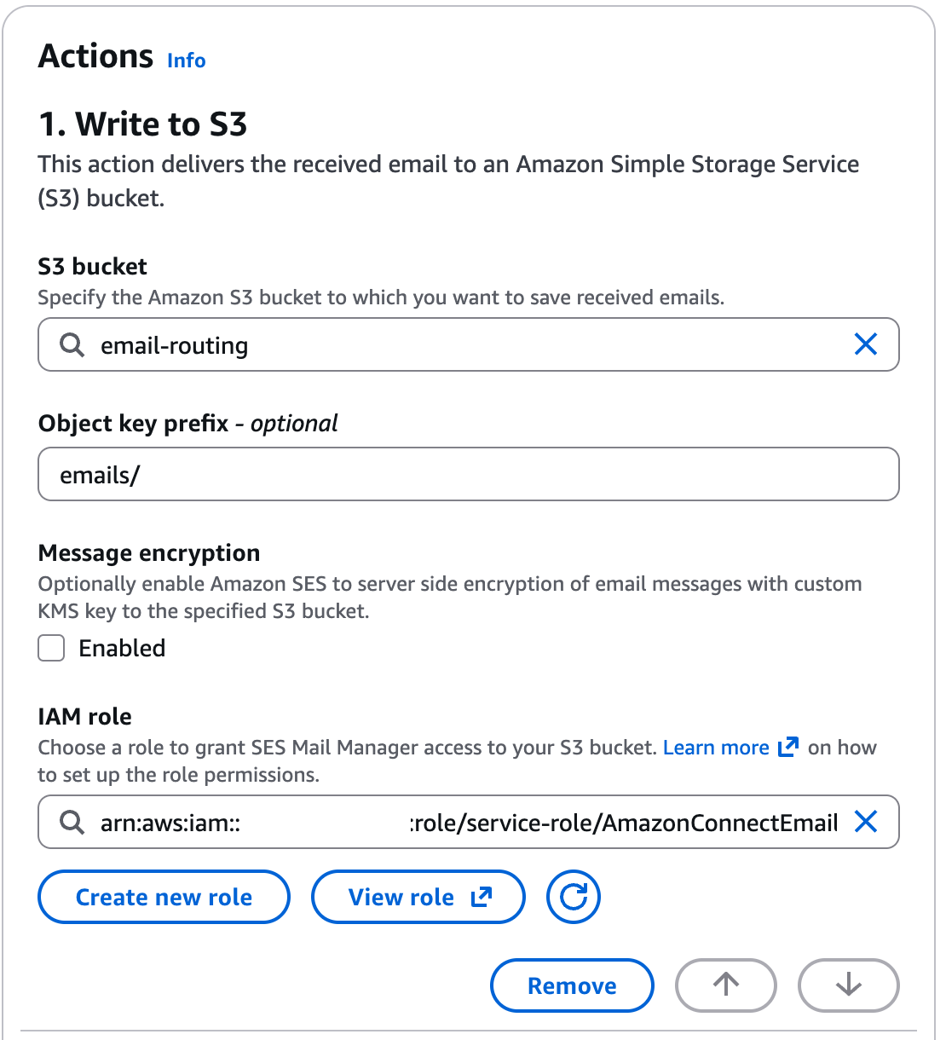Move the action down with arrow button

pos(848,985)
